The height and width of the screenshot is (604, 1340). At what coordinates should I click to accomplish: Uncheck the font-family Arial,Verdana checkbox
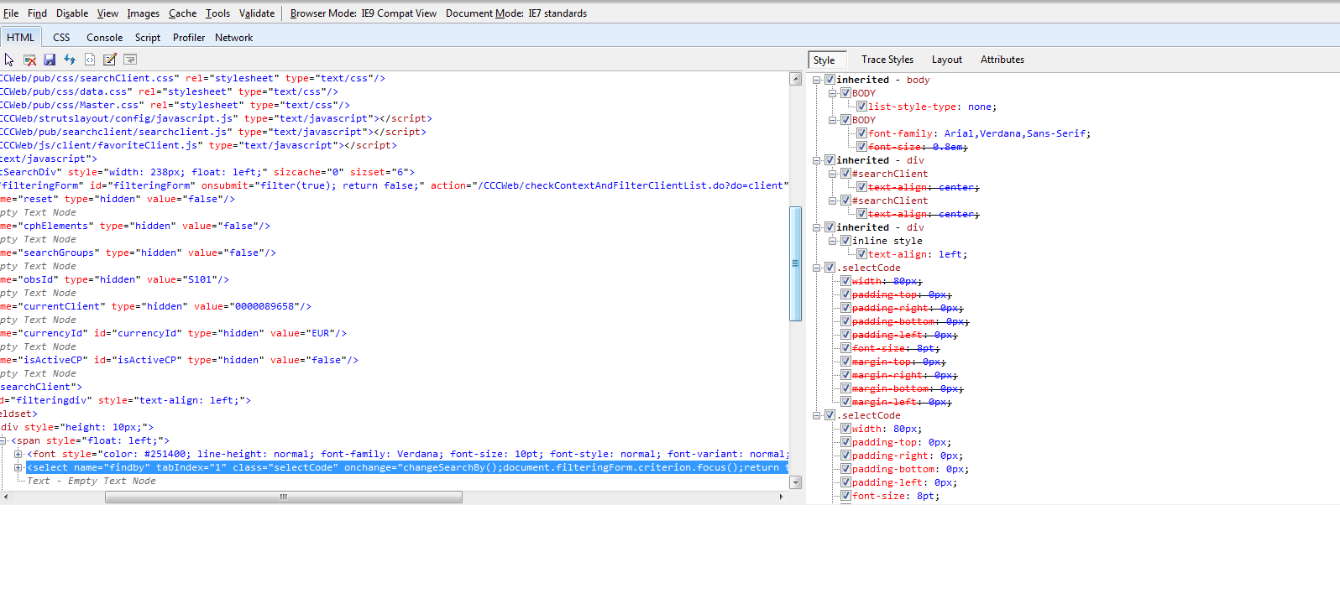(x=861, y=133)
